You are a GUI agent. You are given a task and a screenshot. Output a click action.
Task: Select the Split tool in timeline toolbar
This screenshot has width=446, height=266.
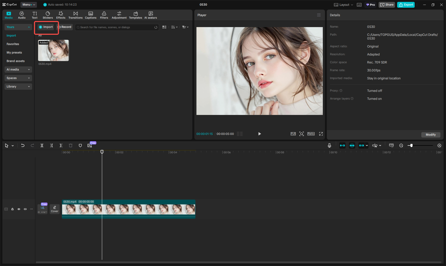pos(42,145)
